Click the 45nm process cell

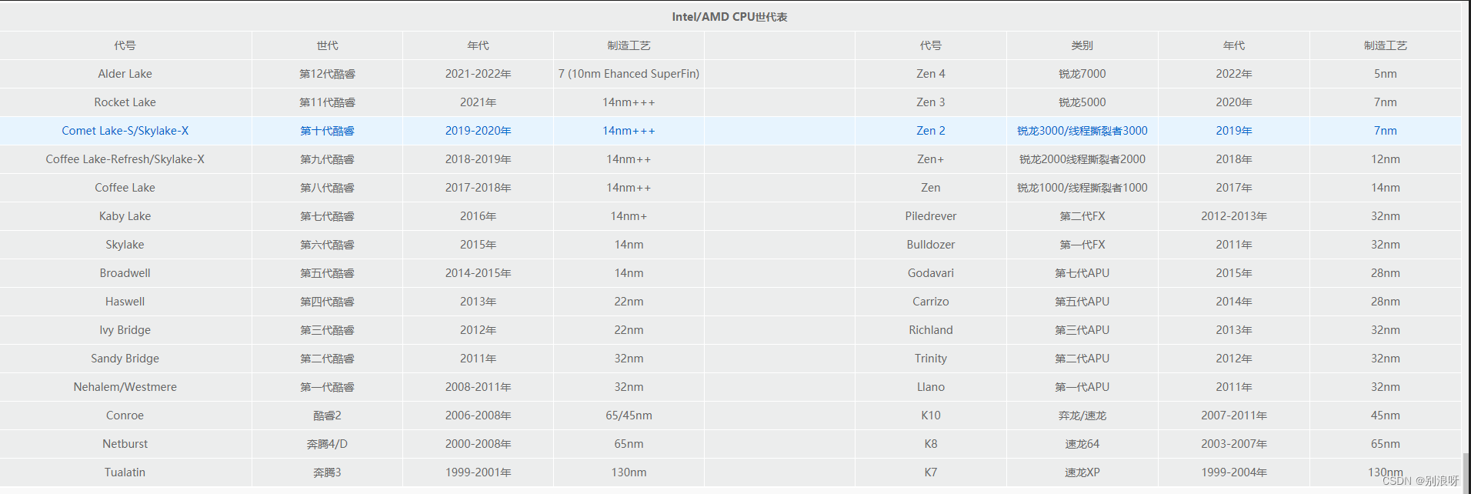point(1385,416)
